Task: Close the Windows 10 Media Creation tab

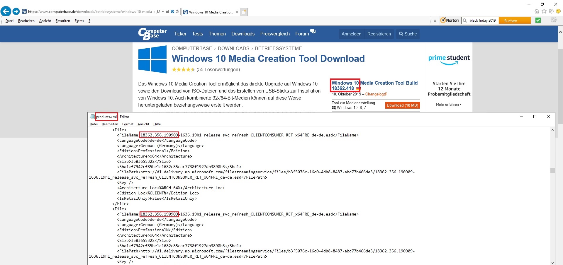Action: [x=237, y=12]
